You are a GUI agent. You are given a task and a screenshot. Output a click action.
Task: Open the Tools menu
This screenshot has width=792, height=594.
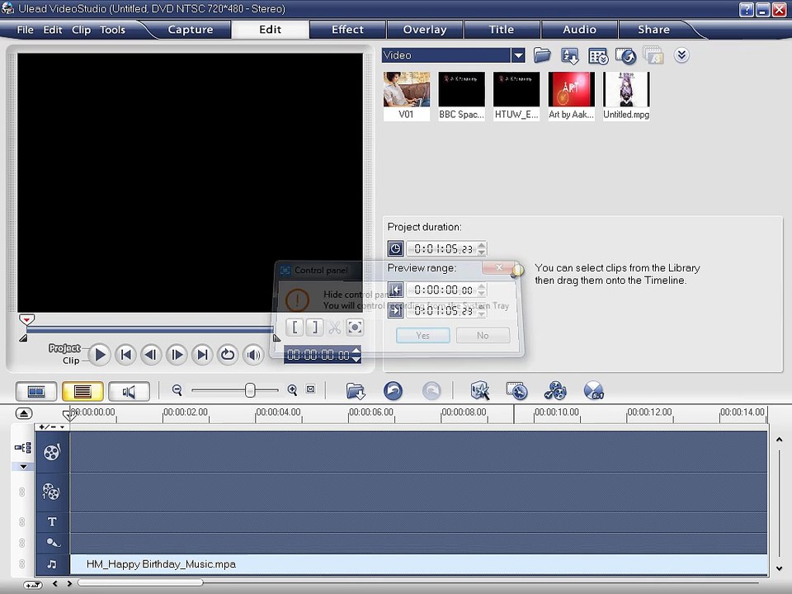pyautogui.click(x=112, y=30)
